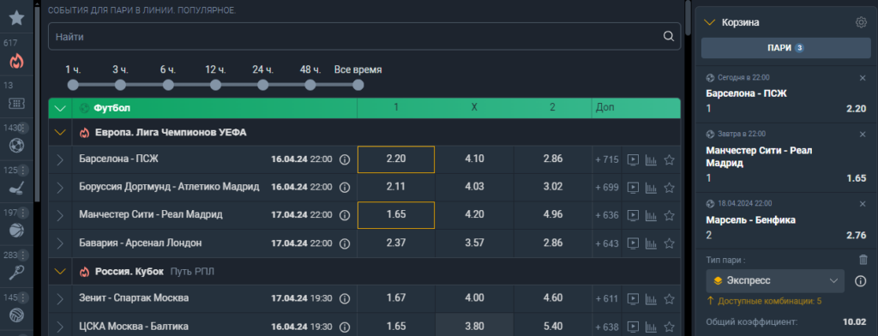Select ice hockey icon in sidebar
This screenshot has height=336, width=878.
coord(16,189)
